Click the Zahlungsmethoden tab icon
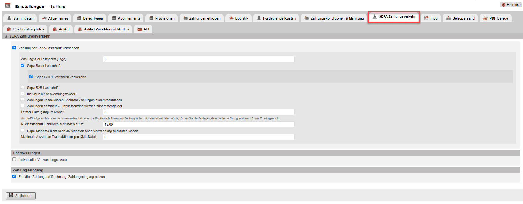 [x=185, y=18]
